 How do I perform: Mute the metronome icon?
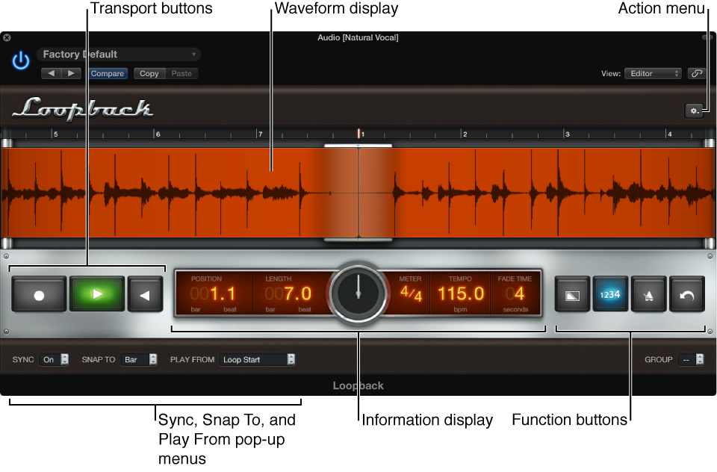pos(648,294)
